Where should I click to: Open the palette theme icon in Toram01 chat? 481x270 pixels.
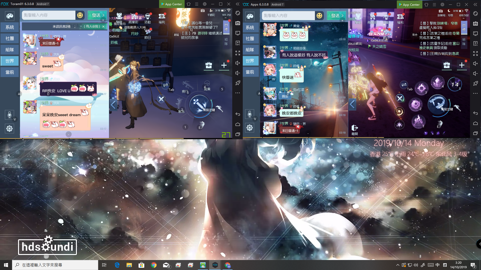[10, 16]
